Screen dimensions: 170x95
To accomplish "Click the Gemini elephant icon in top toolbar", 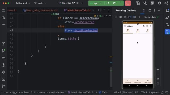I will click(x=166, y=3).
